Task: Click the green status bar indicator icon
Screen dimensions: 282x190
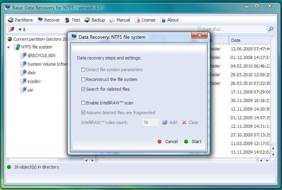Action: coord(9,167)
